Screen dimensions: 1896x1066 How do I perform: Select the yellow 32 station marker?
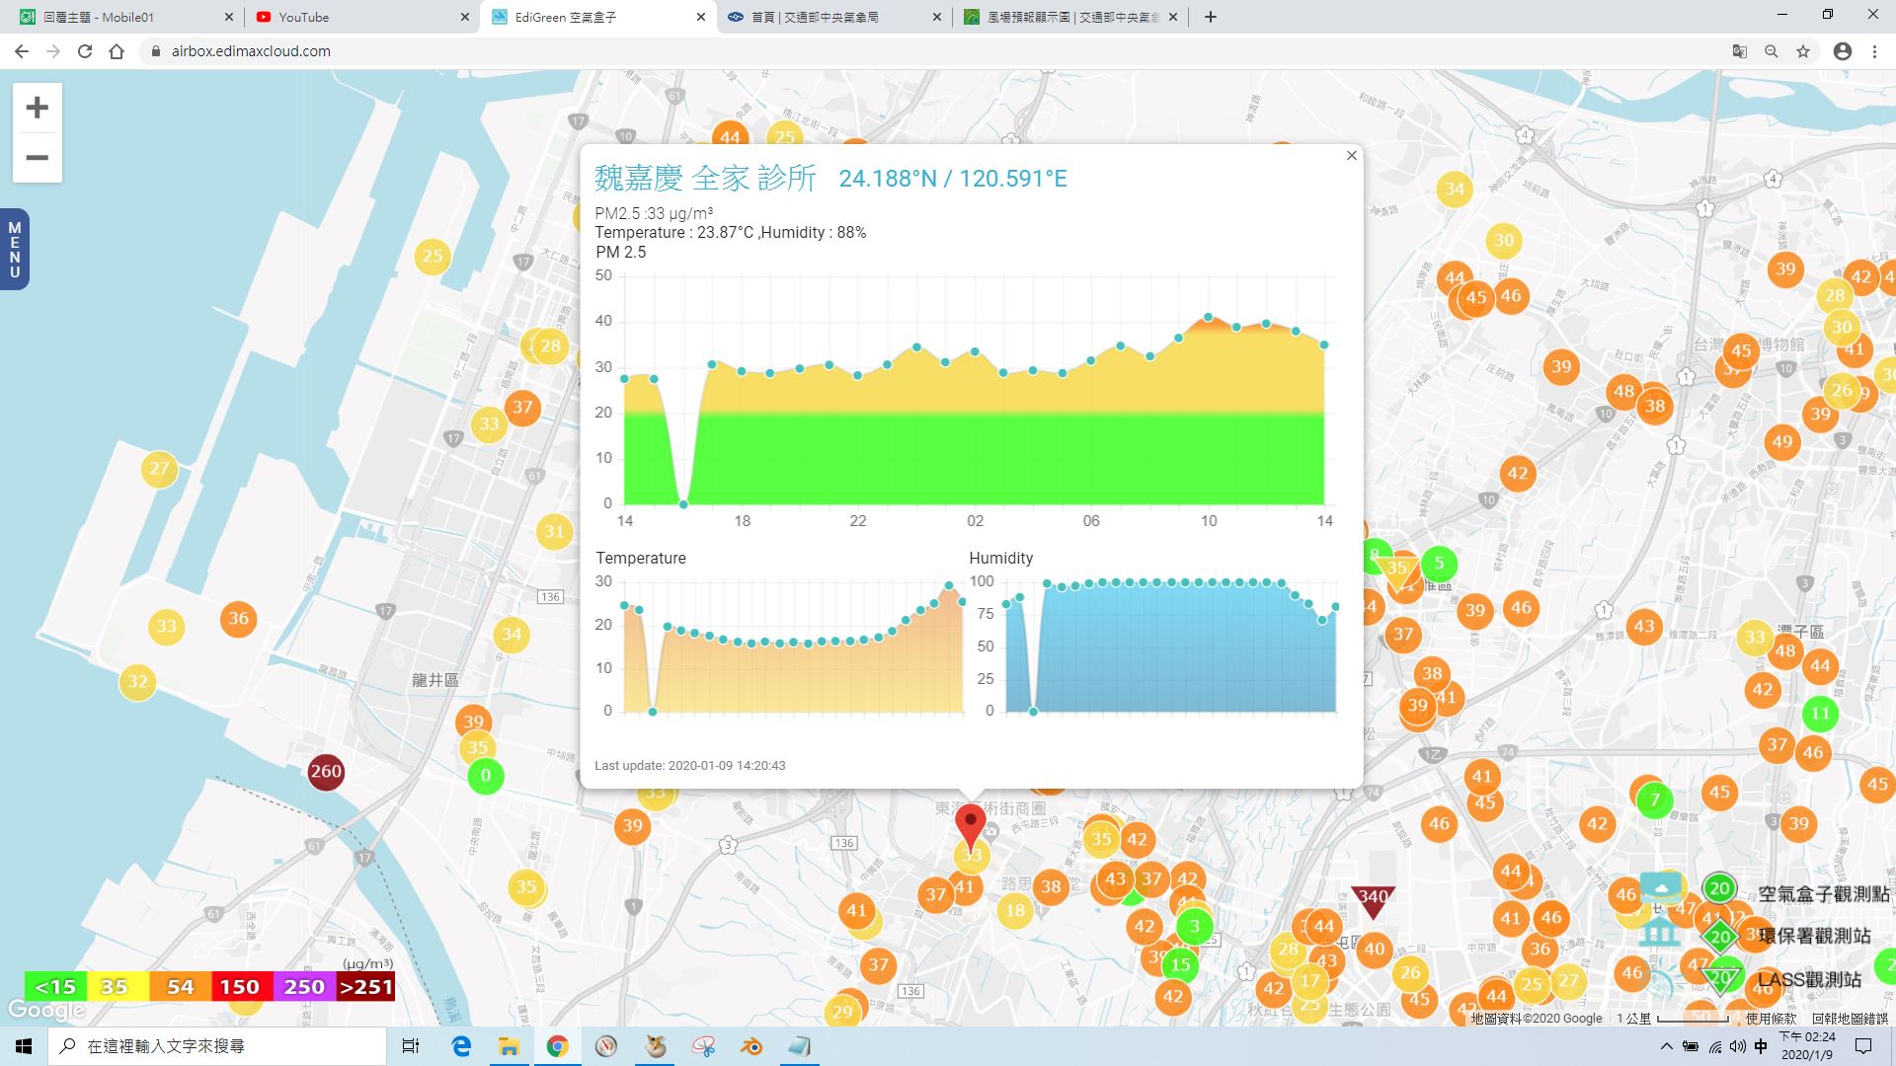[x=137, y=682]
